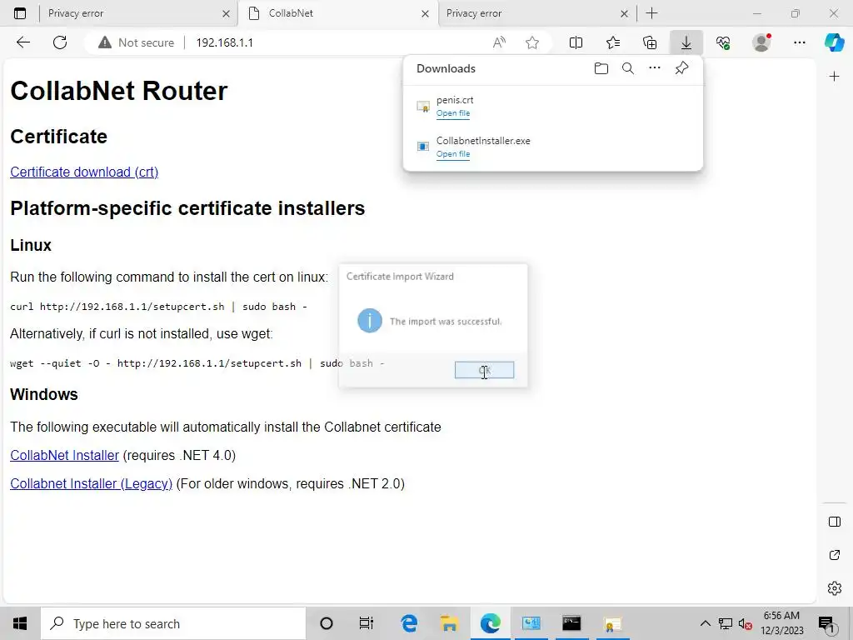Click the muted volume icon in the tray

[746, 623]
